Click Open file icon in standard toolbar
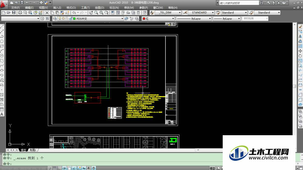The width and height of the screenshot is (303, 170). tap(8, 13)
